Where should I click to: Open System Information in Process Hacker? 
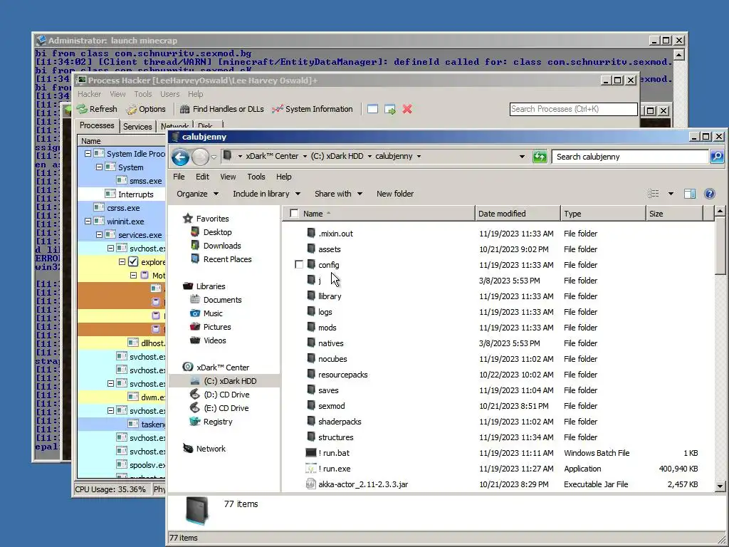[x=313, y=109]
